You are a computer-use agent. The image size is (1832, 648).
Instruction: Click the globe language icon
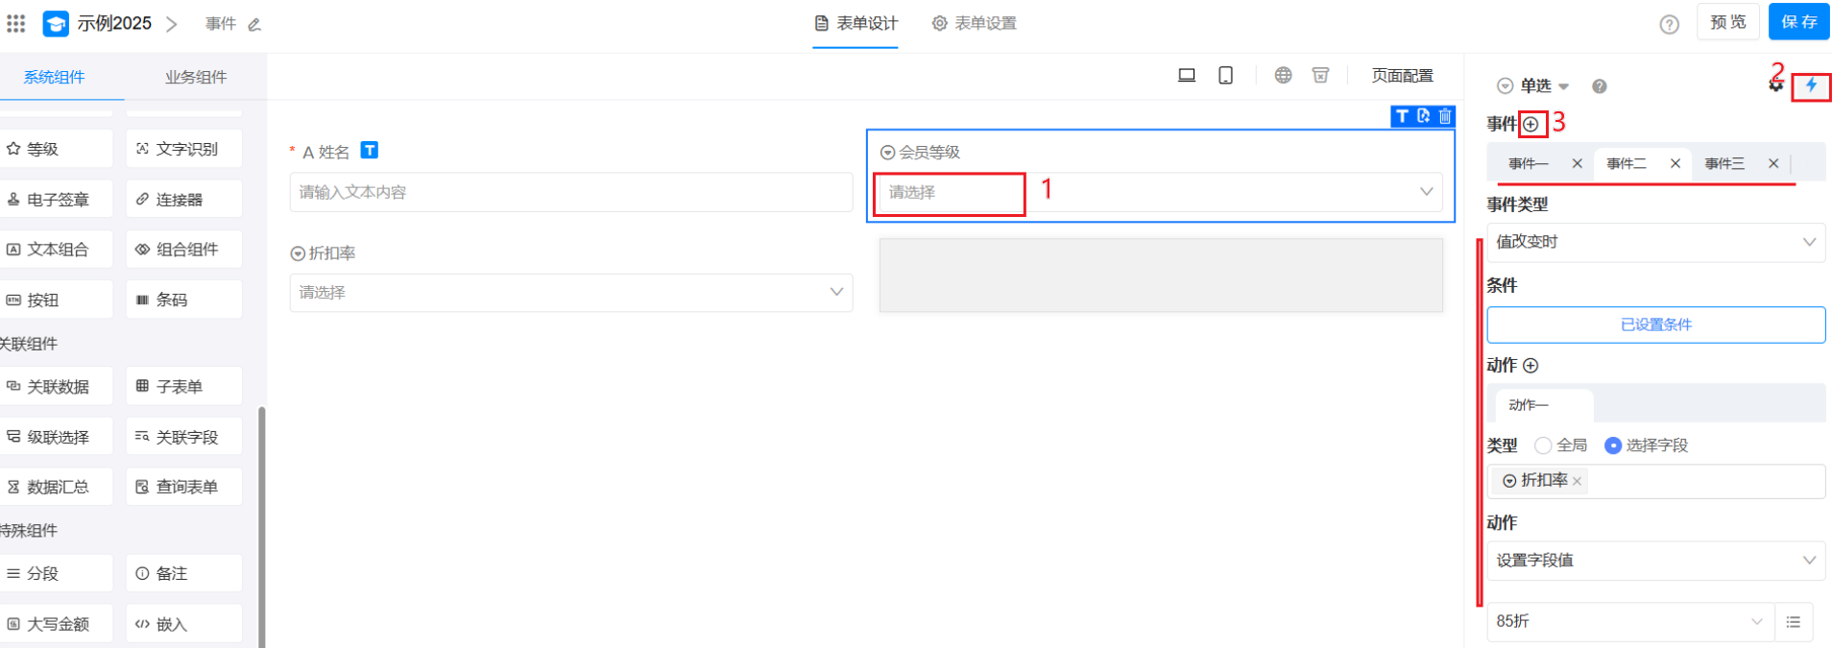[x=1283, y=76]
